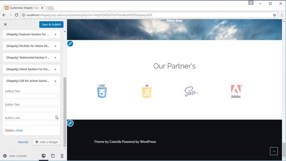The image size is (286, 161).
Task: Close the Customizer with the X icon
Action: 5,24
